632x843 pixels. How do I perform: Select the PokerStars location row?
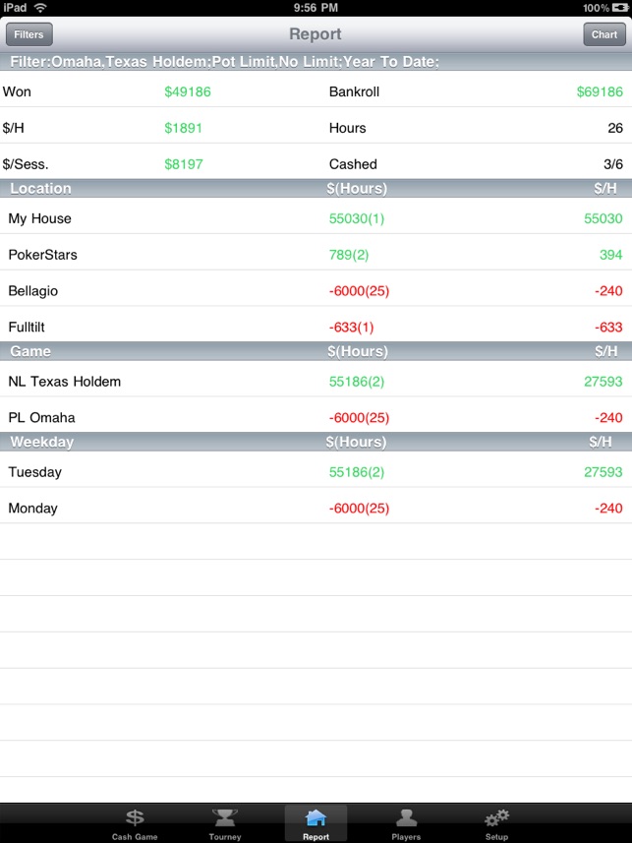click(316, 255)
